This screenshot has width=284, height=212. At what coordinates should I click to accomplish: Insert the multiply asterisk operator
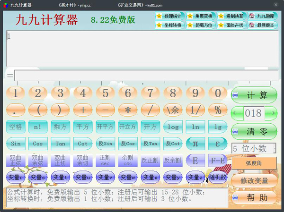(128, 110)
